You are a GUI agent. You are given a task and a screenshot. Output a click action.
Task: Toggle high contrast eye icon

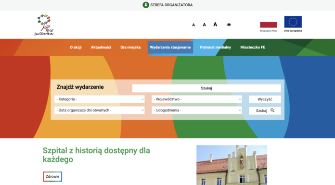[x=229, y=25]
